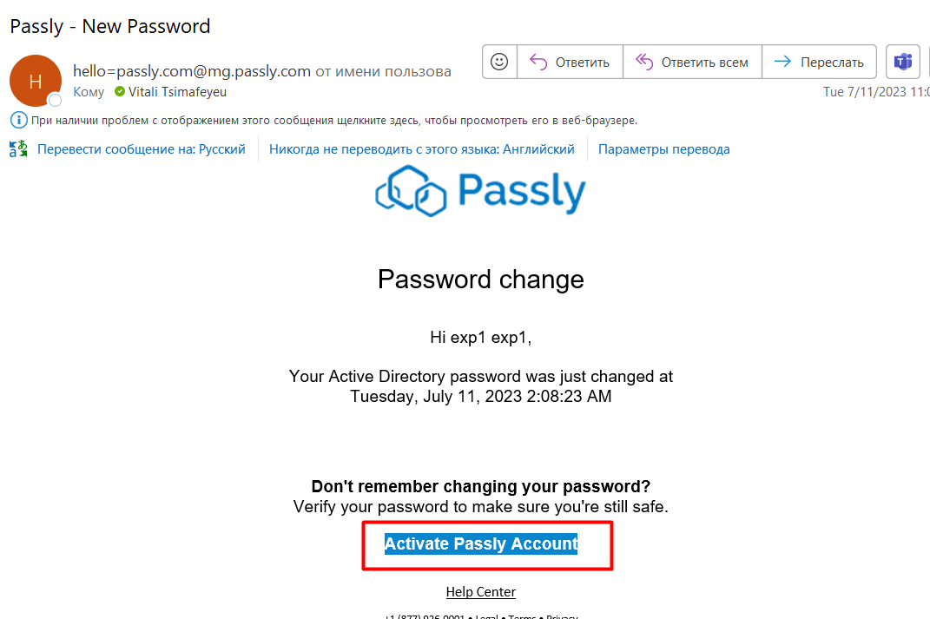Choose "Никогда не переводить с этого языка"
This screenshot has height=619, width=930.
point(422,149)
